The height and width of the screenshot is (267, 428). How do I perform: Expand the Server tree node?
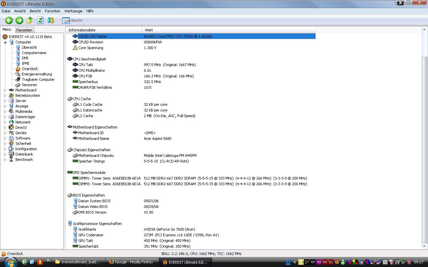click(x=5, y=101)
